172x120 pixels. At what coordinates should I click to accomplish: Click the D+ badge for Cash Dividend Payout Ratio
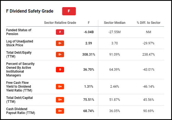[60, 111]
